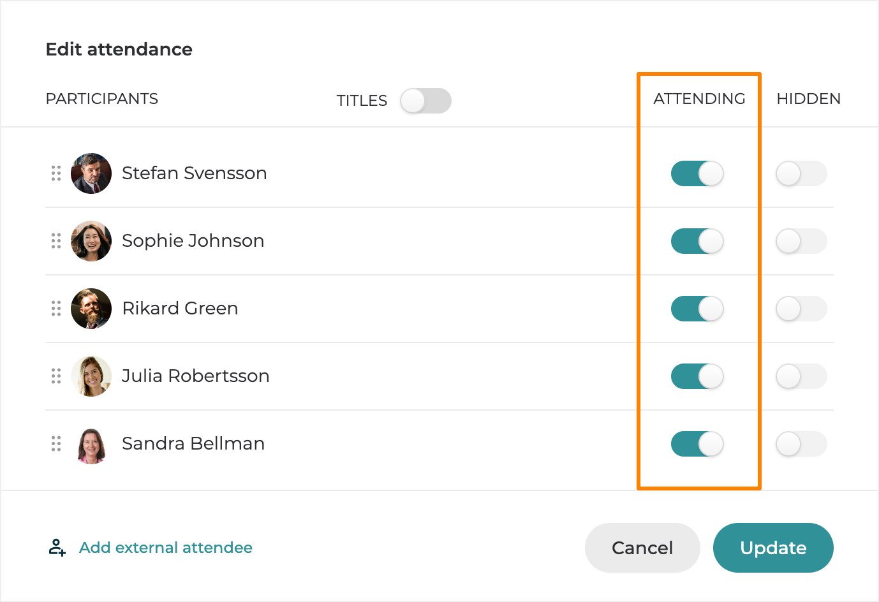Click Update to save attendance
Image resolution: width=879 pixels, height=602 pixels.
[x=772, y=548]
